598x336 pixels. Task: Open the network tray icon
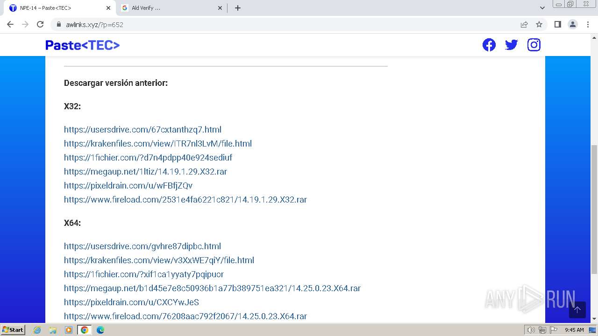click(542, 330)
